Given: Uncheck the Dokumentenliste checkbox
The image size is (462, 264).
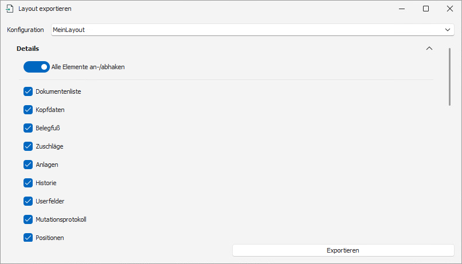Looking at the screenshot, I should pos(28,91).
